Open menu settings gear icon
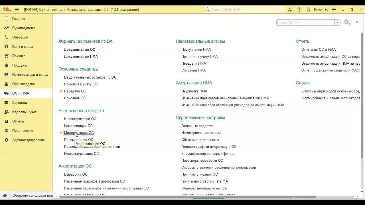365x205 pixels. pos(347,22)
